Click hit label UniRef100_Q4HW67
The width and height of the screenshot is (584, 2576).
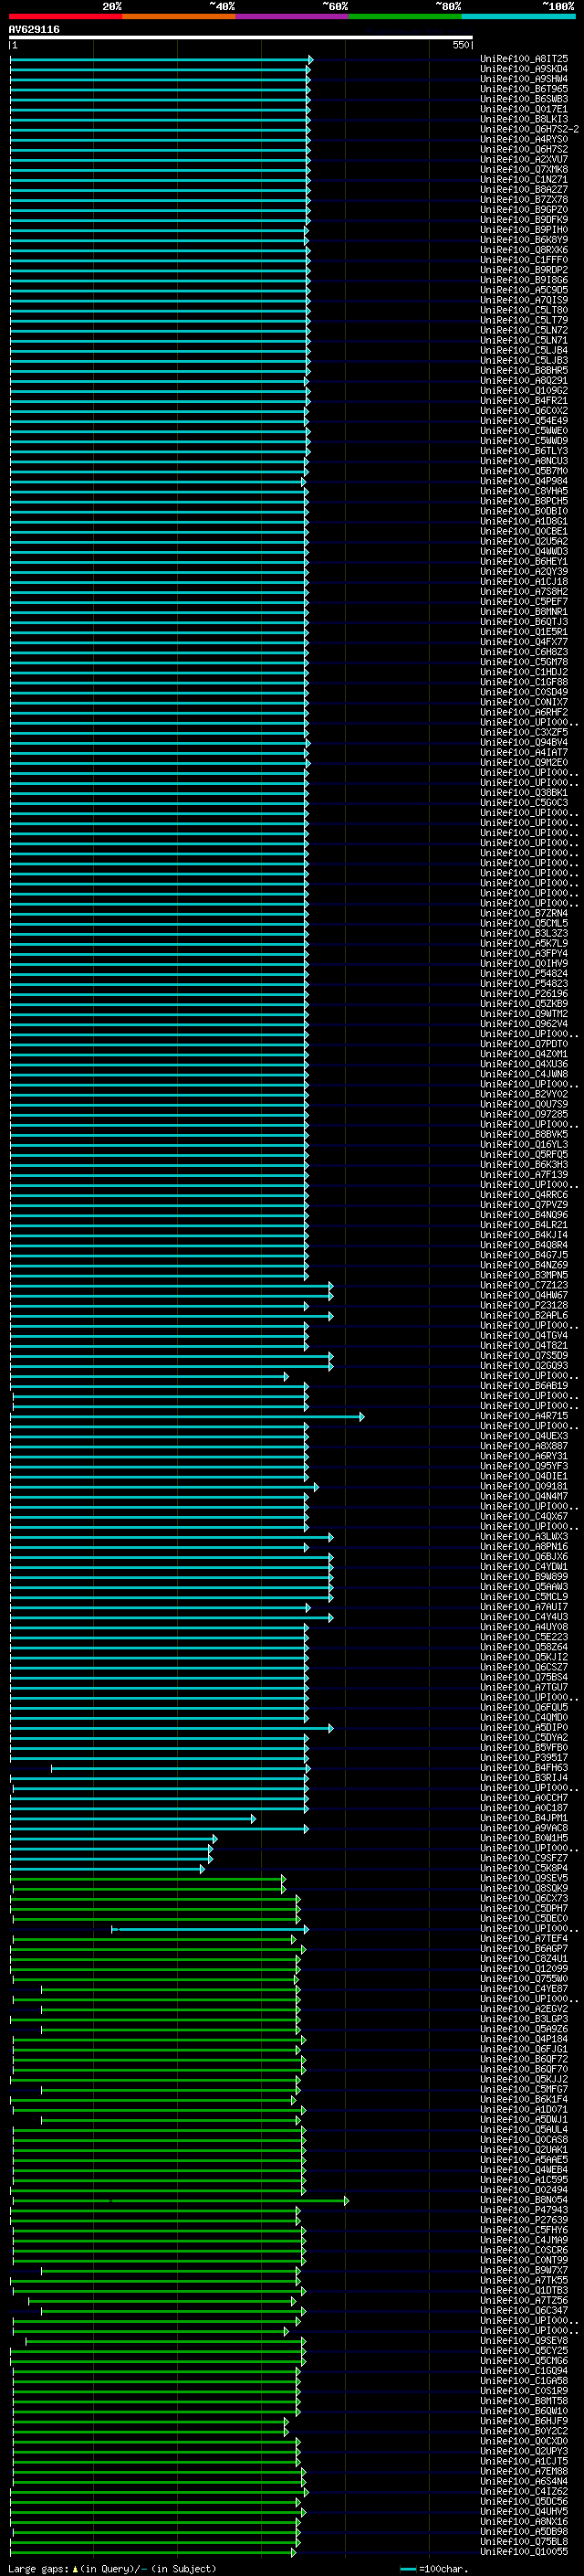[x=524, y=1295]
